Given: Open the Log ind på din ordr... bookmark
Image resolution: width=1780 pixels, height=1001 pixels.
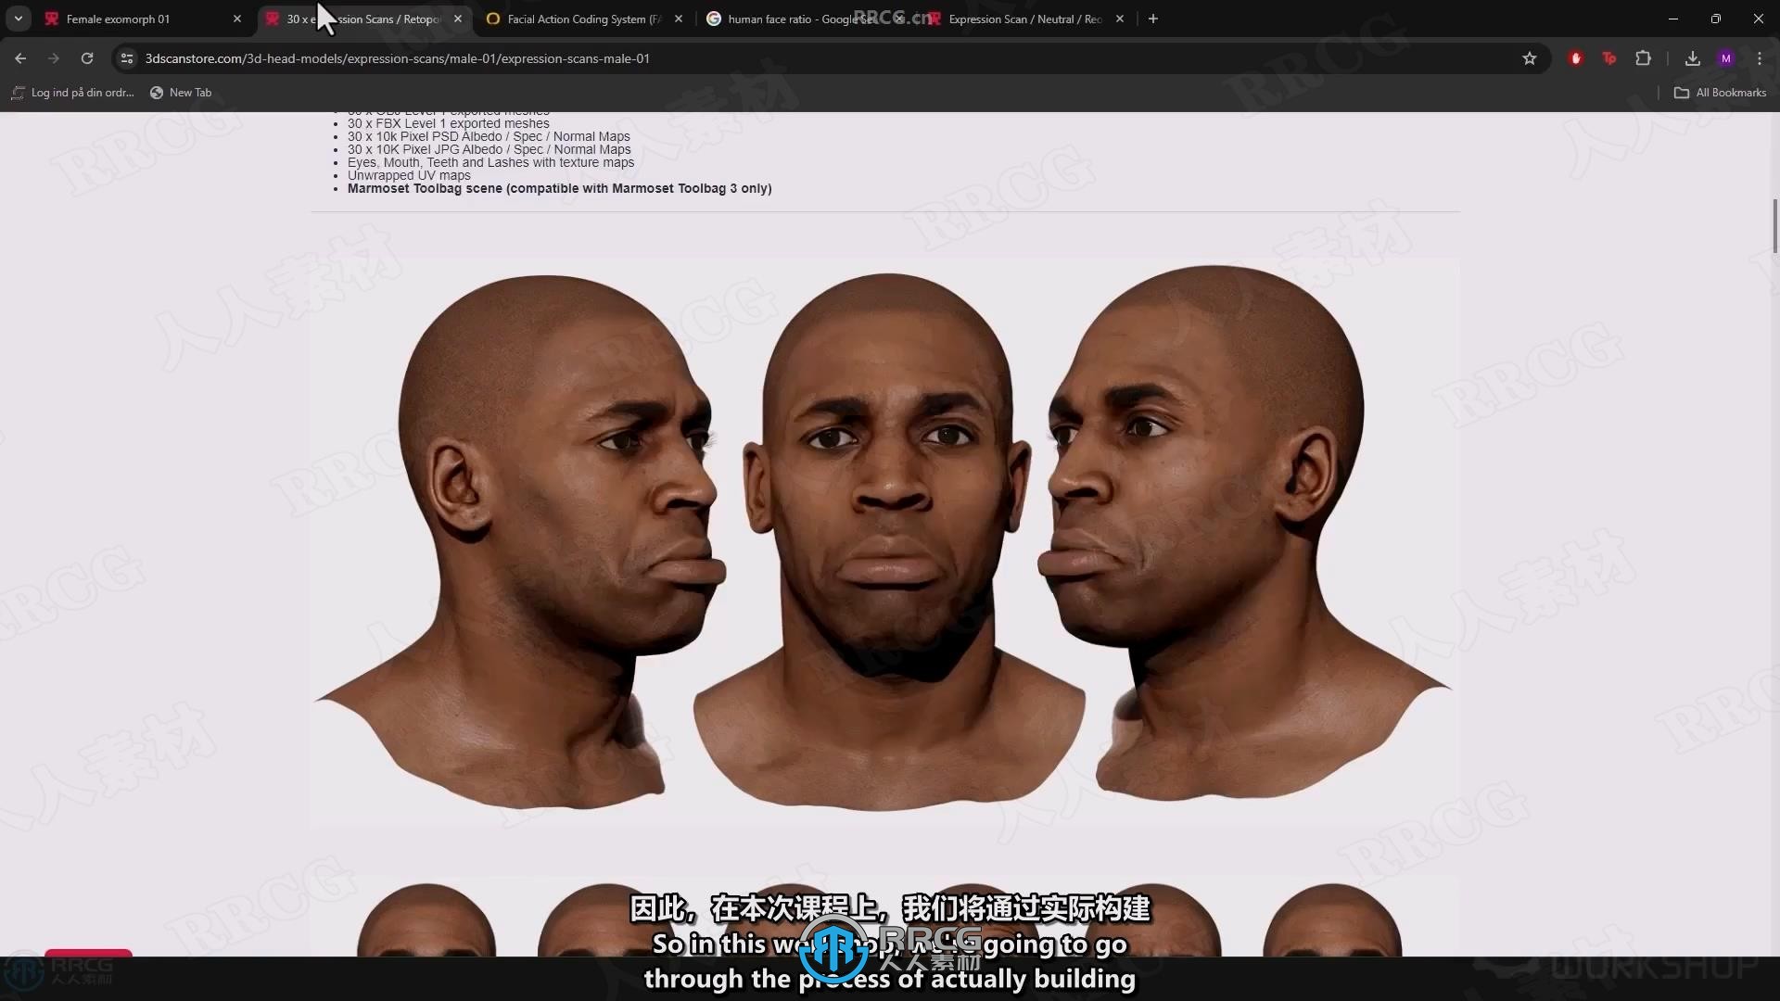Looking at the screenshot, I should pyautogui.click(x=72, y=93).
